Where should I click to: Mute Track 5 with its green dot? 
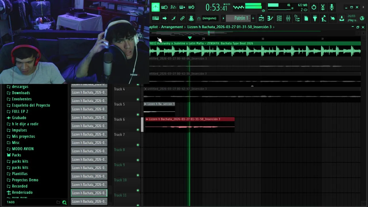click(x=138, y=115)
